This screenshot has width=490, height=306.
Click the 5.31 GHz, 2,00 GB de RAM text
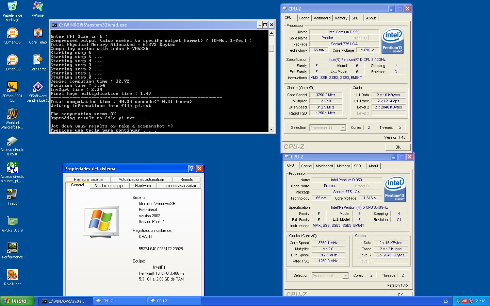coord(161,279)
